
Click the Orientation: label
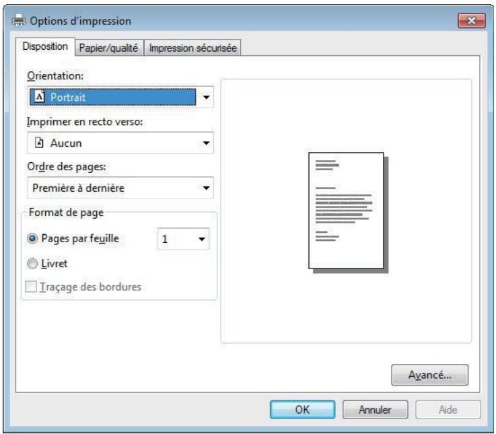point(55,76)
